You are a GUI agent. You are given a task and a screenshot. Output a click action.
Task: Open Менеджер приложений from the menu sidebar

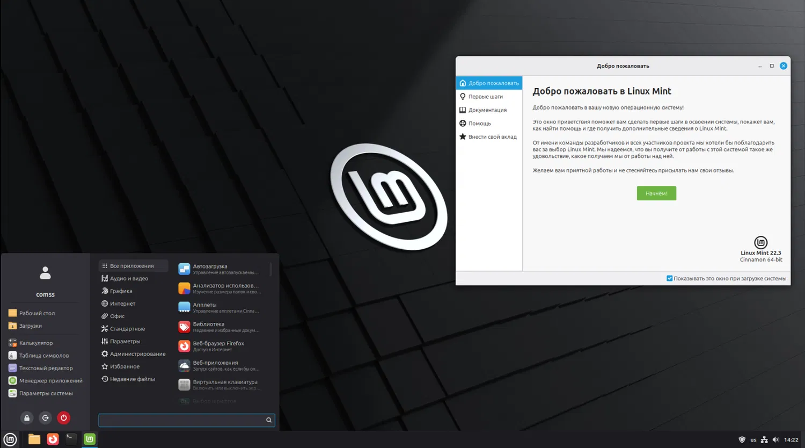(46, 381)
